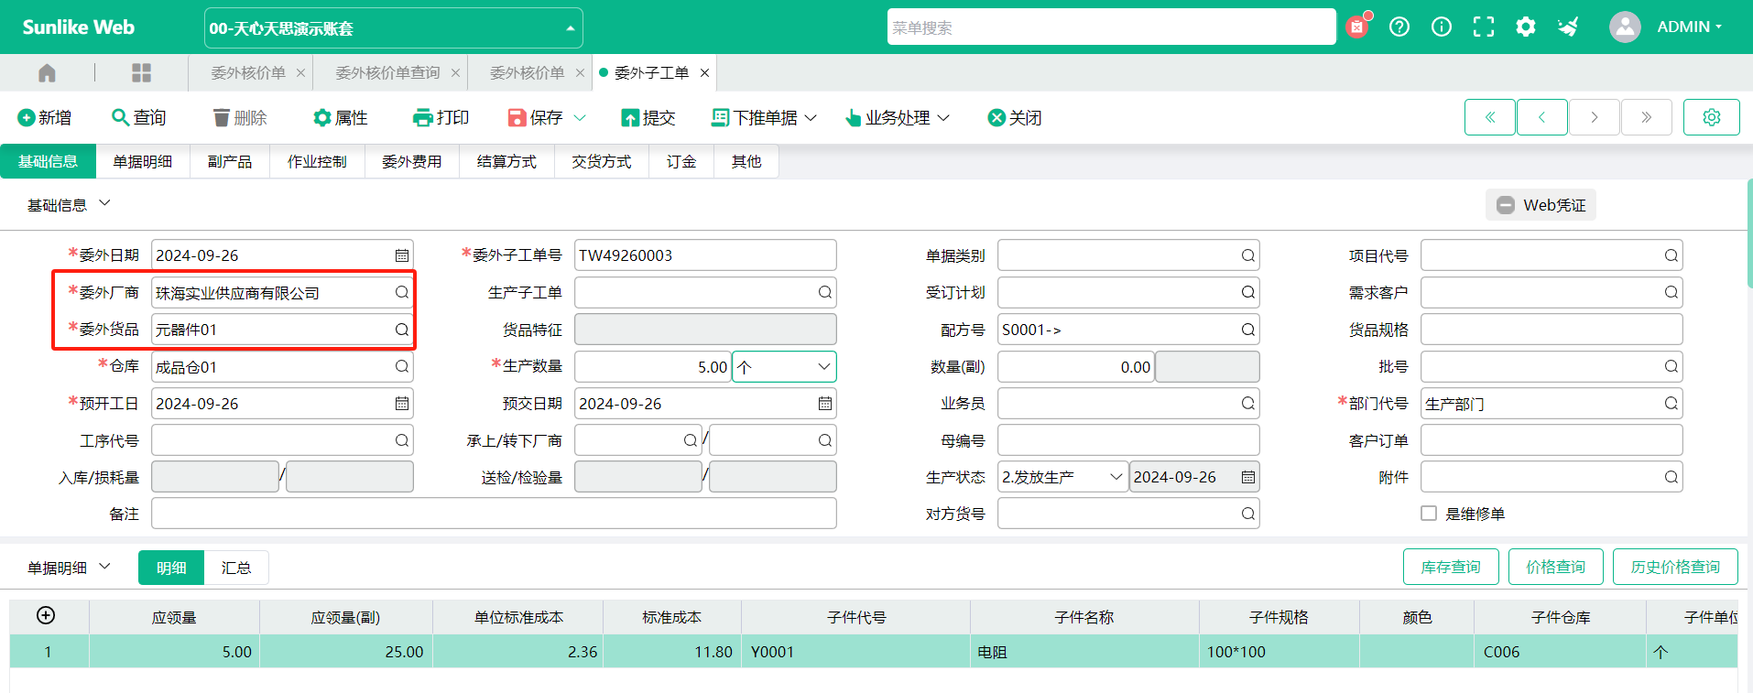Screen dimensions: 1753x693
Task: Open lookup search for 委外货品
Action: coord(401,330)
